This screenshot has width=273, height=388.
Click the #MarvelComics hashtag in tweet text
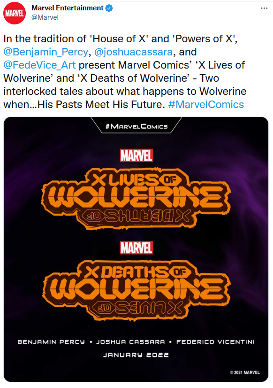point(206,104)
